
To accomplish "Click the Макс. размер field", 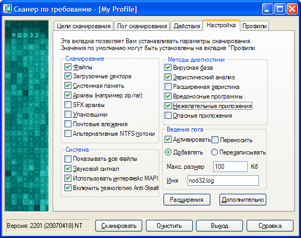I will pyautogui.click(x=230, y=167).
